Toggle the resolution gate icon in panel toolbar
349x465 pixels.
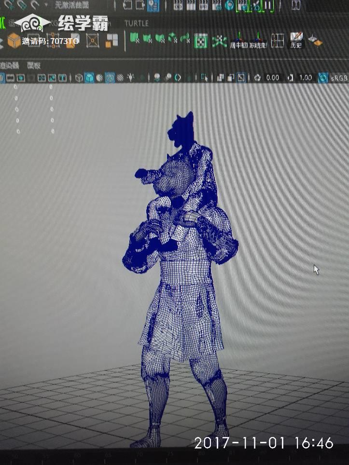point(21,78)
